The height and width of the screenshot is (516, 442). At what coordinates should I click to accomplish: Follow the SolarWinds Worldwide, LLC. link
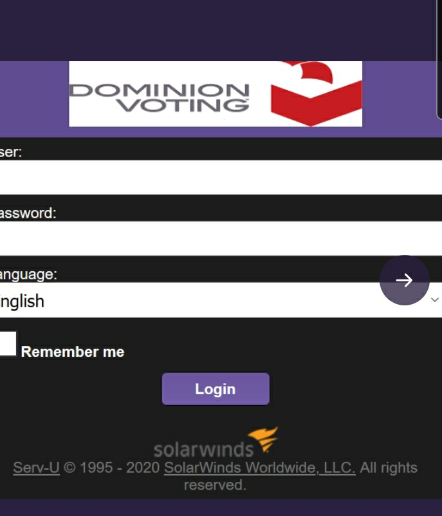coord(259,468)
